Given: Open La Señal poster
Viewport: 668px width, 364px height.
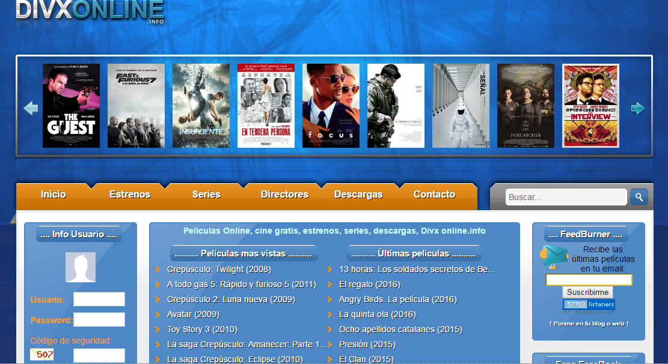Looking at the screenshot, I should (461, 106).
